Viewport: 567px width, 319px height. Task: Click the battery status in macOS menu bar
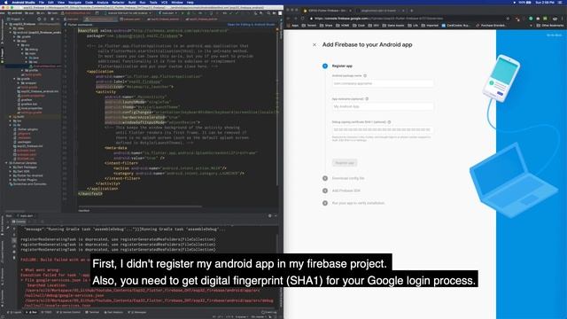(524, 2)
